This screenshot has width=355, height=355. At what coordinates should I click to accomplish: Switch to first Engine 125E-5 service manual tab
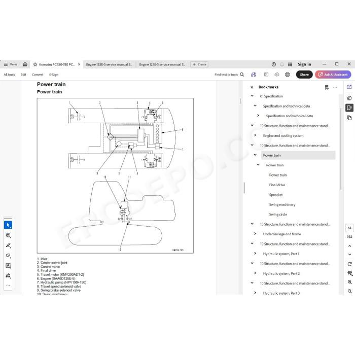coord(109,64)
